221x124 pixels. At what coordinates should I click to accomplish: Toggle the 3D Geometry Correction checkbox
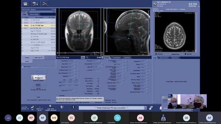coord(117,89)
